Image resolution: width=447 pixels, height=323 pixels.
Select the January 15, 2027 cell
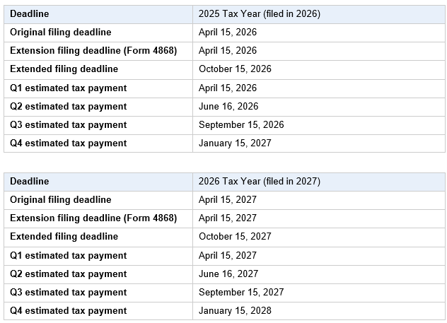click(x=235, y=143)
